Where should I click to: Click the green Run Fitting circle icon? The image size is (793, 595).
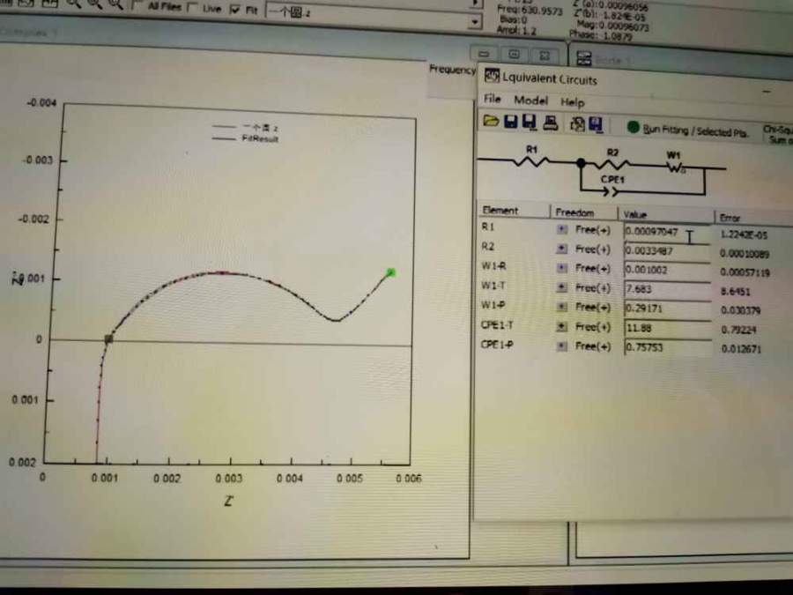633,128
